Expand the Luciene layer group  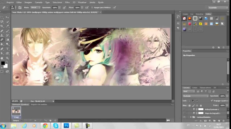(x=190, y=117)
